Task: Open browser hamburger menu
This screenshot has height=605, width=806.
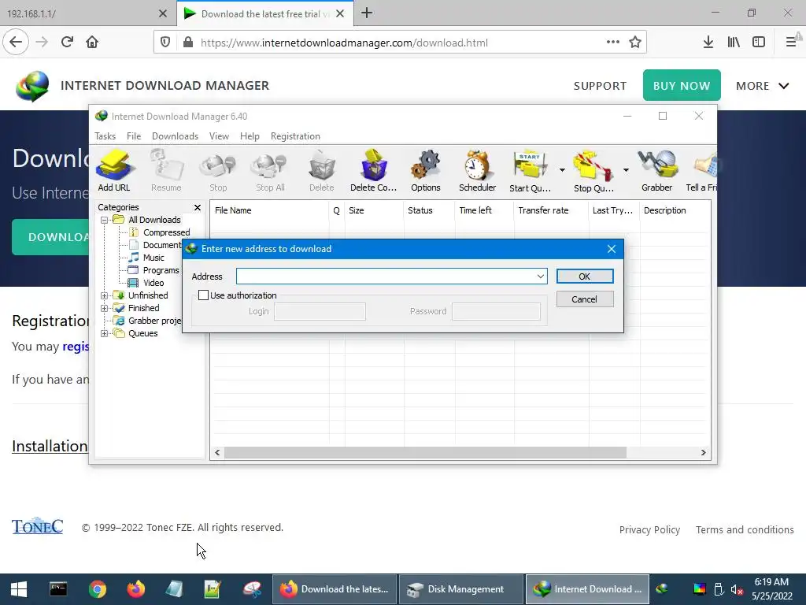Action: point(791,43)
